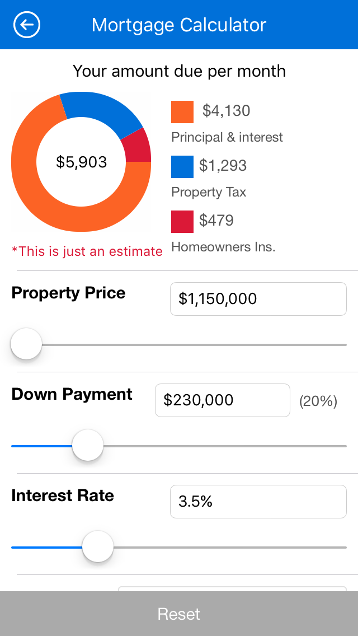This screenshot has height=636, width=358.
Task: Edit the Interest Rate input field
Action: [x=258, y=502]
